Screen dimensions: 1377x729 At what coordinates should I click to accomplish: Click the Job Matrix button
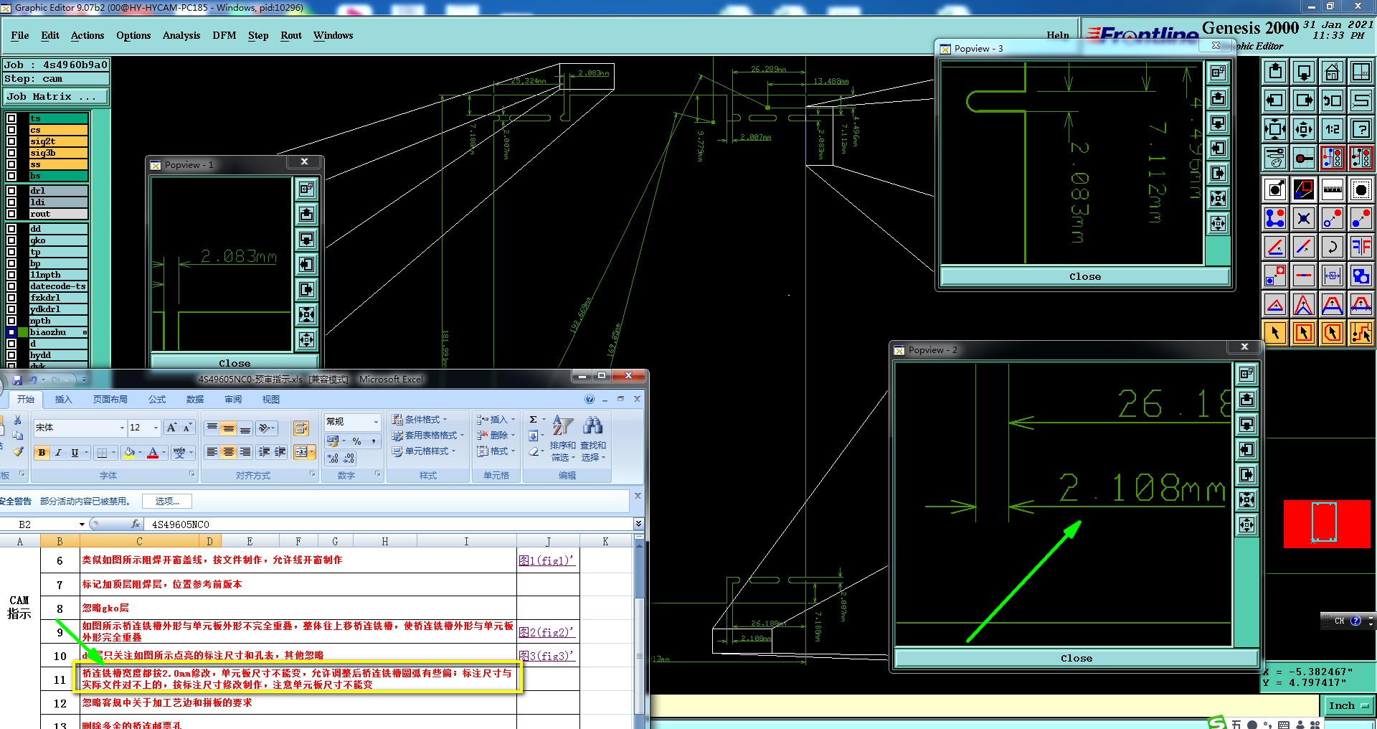55,96
